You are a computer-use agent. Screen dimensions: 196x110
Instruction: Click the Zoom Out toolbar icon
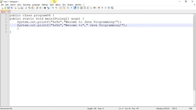coord(56,8)
